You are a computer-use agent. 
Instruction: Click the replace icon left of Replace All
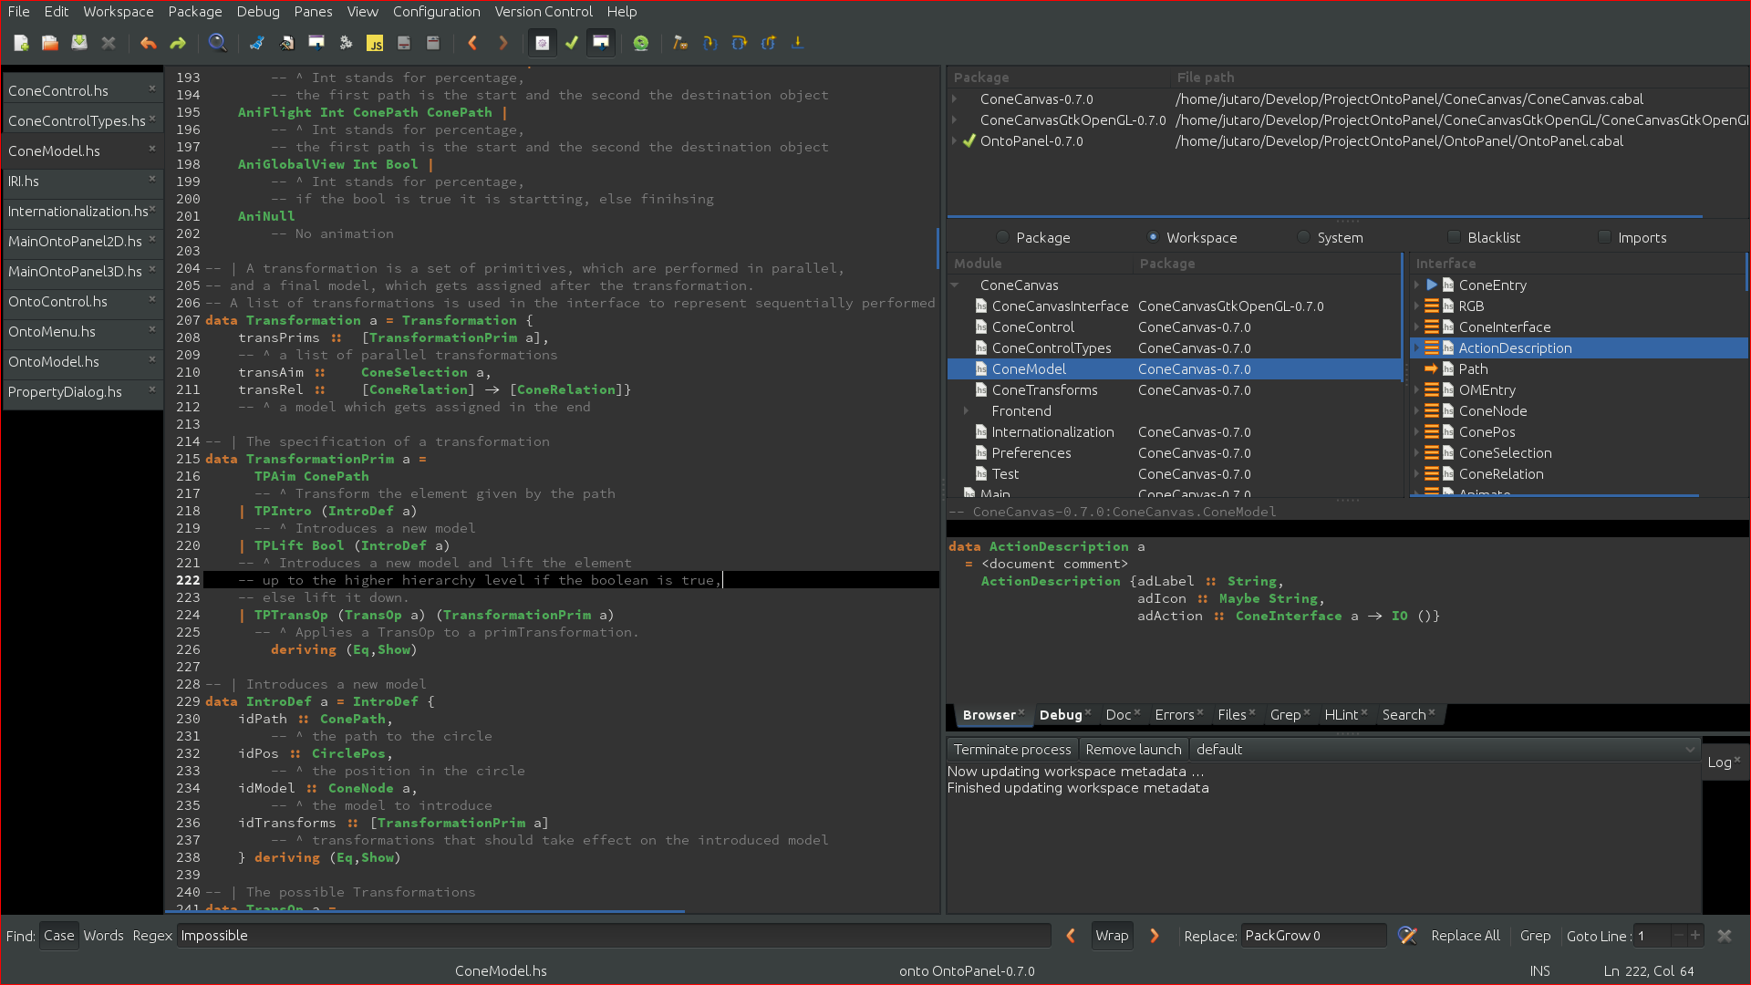pyautogui.click(x=1407, y=936)
